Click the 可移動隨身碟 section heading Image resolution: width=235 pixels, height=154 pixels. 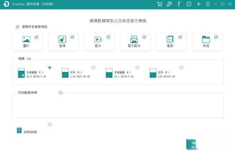coord(27,93)
